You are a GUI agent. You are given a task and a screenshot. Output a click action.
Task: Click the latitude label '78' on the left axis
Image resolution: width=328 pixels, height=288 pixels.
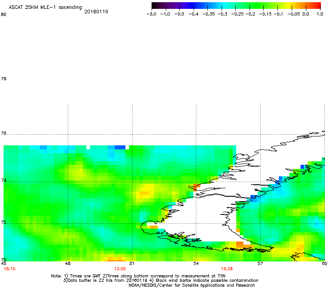(x=4, y=78)
